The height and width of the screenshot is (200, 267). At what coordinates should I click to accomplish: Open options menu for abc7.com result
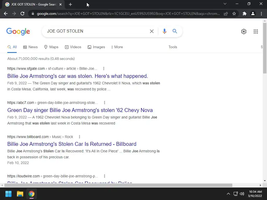click(x=105, y=103)
